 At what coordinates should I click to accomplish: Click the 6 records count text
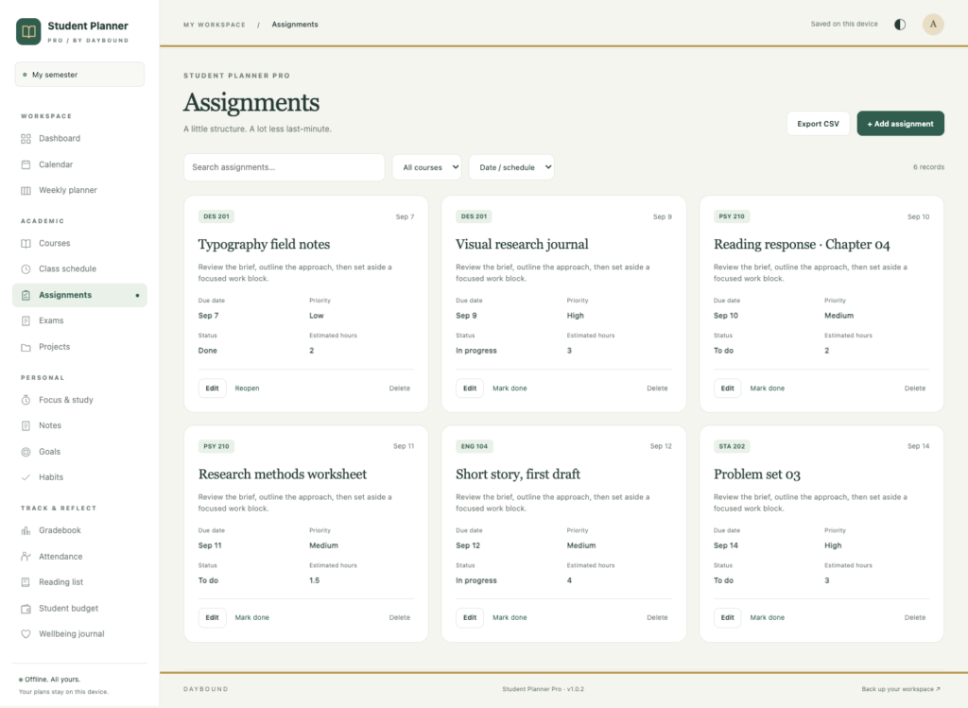point(928,167)
